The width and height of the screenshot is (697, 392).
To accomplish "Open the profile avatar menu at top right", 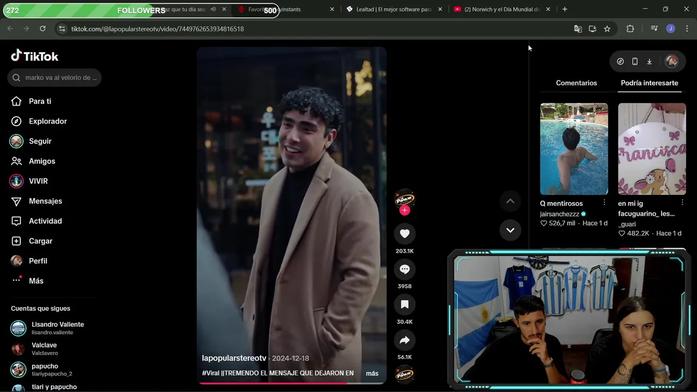I will tap(672, 62).
